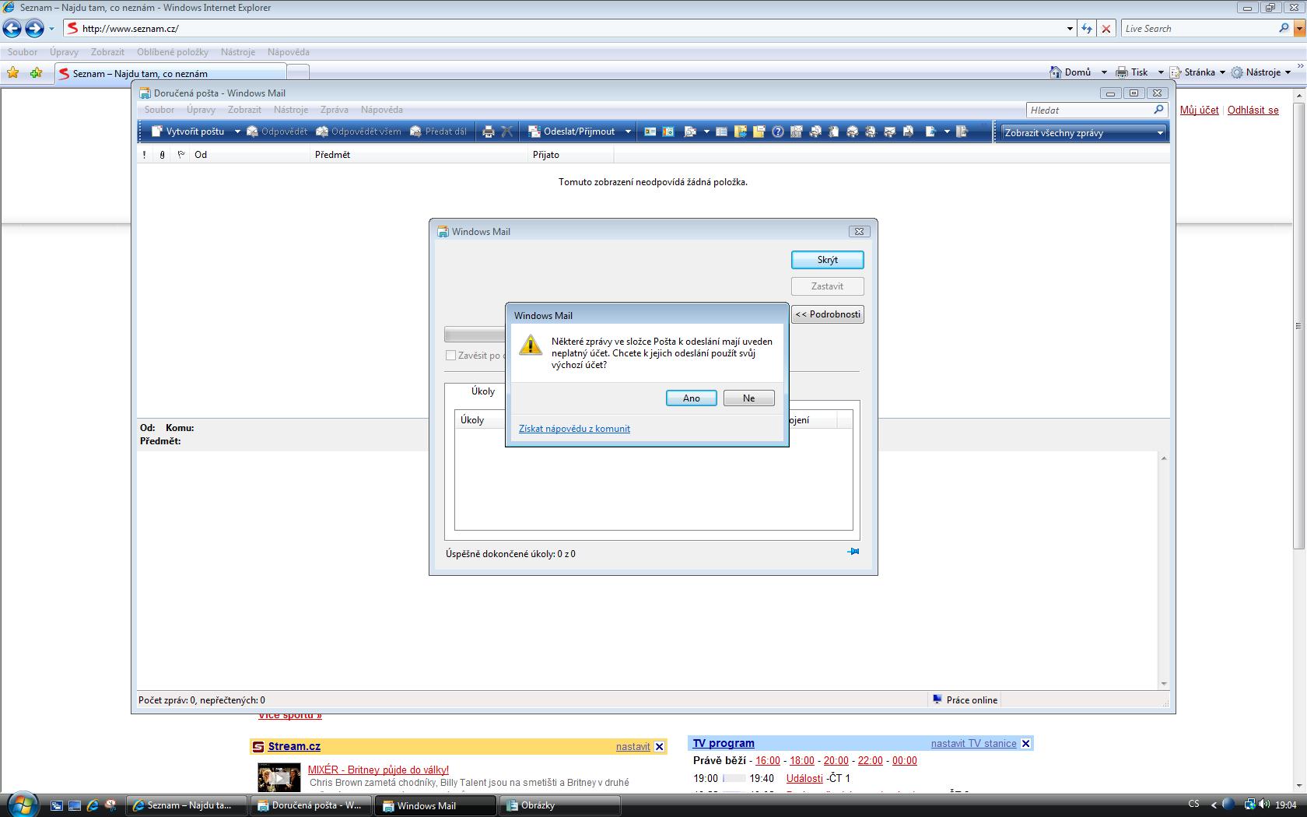This screenshot has height=817, width=1307.
Task: Click the Windows Start orb
Action: click(22, 804)
